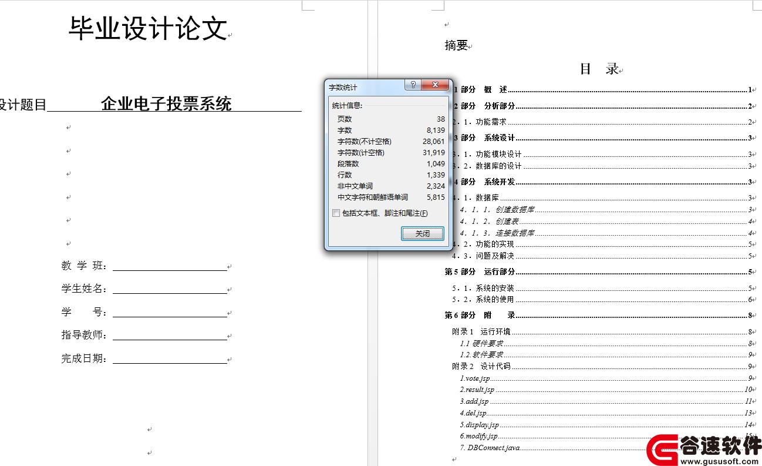Viewport: 762px width, 466px height.
Task: Click the 段落数 value 1,049
Action: pos(436,164)
